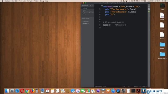Open the Help menu
The width and height of the screenshot is (168, 94).
click(x=47, y=1)
